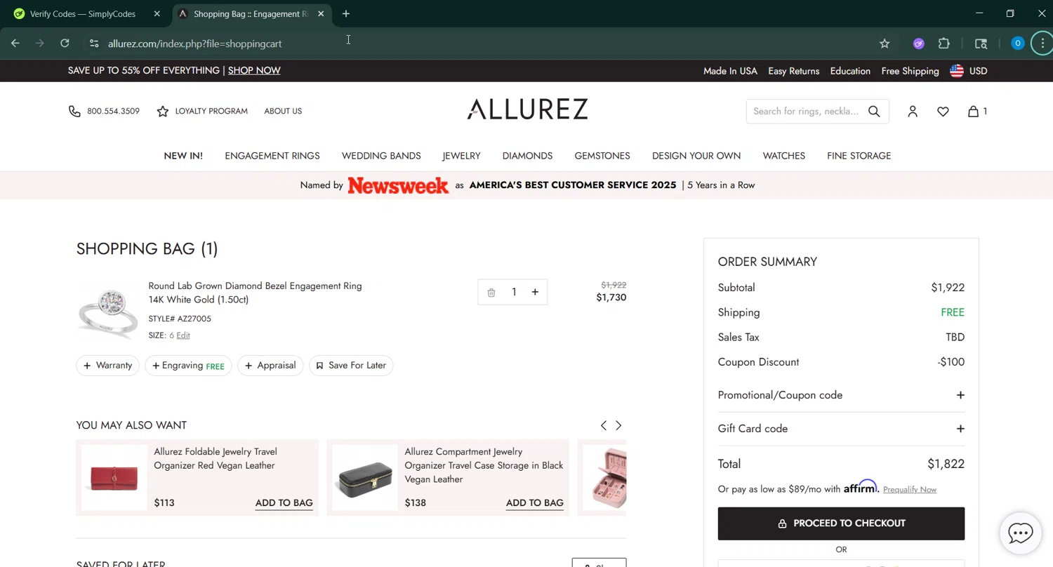Image resolution: width=1053 pixels, height=567 pixels.
Task: Close the Verify Codes tab
Action: (x=157, y=13)
